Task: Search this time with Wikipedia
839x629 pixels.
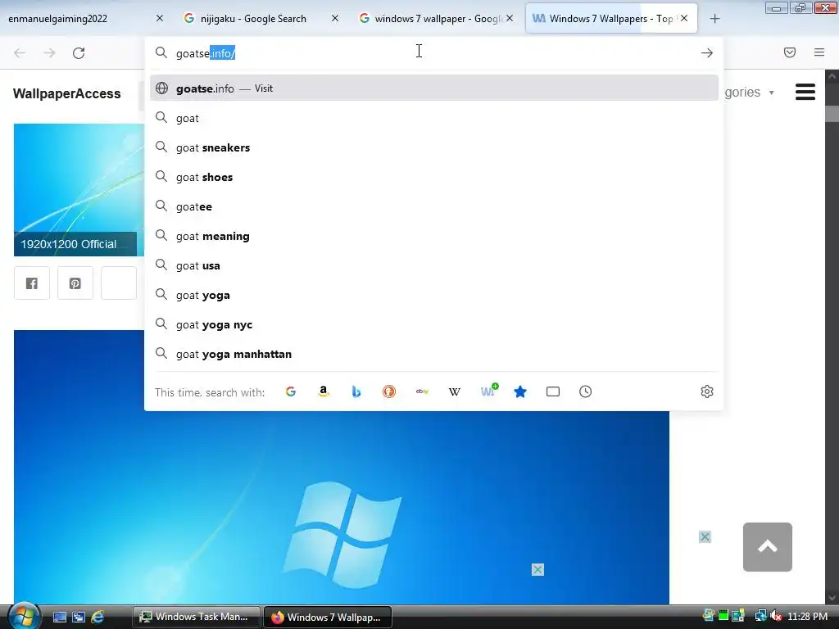Action: [x=454, y=391]
